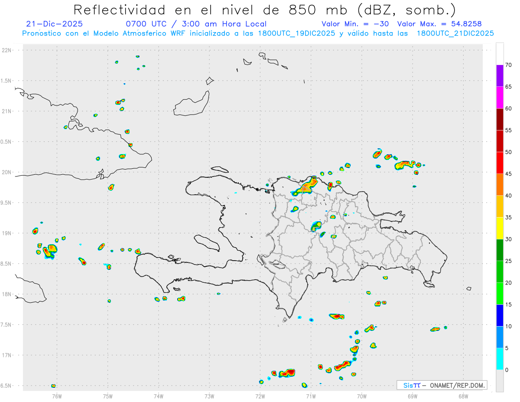Click the magenta 60-65 dBZ color band
The width and height of the screenshot is (520, 402).
point(500,98)
